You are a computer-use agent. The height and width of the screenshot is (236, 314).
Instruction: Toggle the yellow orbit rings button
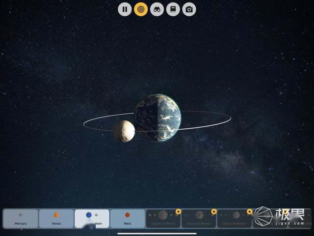tap(141, 9)
